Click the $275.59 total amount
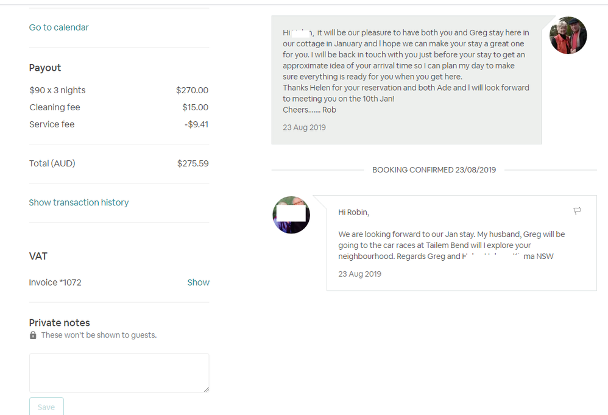Image resolution: width=608 pixels, height=415 pixels. click(193, 163)
